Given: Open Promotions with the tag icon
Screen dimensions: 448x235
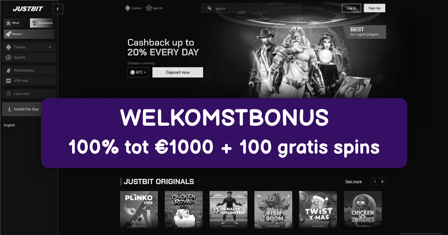Looking at the screenshot, I should pos(8,70).
